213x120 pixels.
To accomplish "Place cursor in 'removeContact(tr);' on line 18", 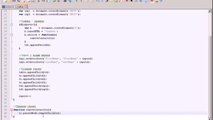I will [x=43, y=38].
